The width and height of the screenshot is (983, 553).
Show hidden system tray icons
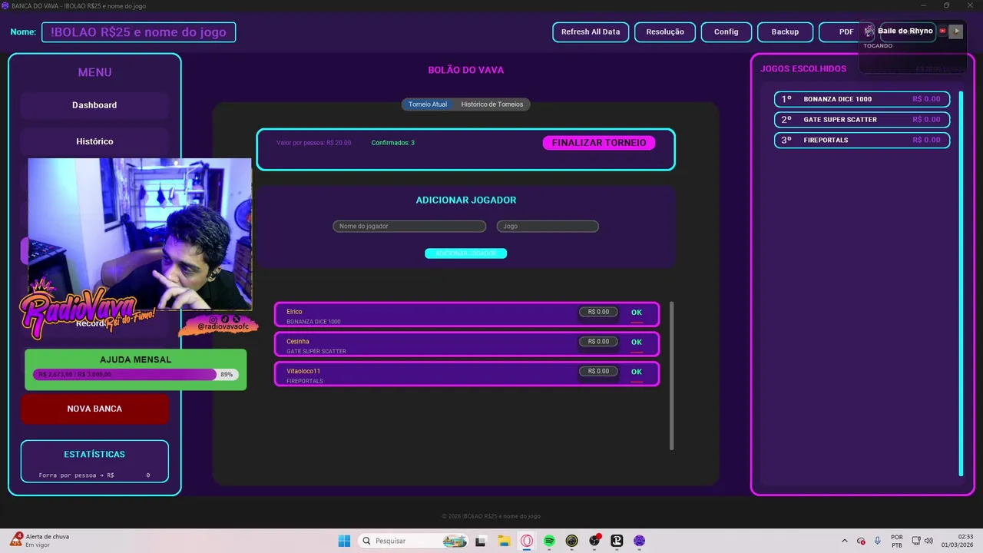coord(845,541)
